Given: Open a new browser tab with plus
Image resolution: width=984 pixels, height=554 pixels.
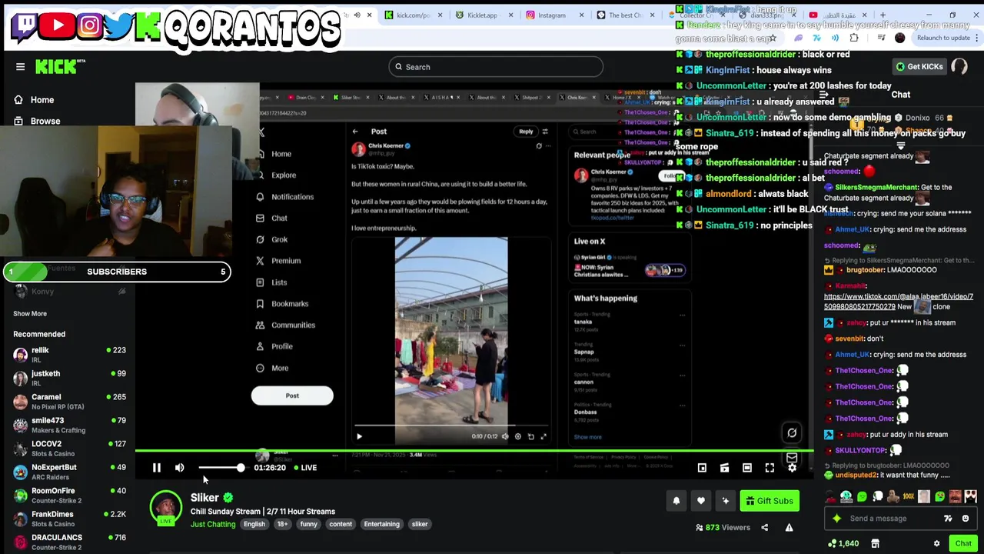Looking at the screenshot, I should coord(883,15).
